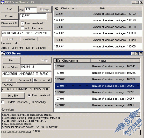
Task: Click sort icon in server list header
Action: (x=57, y=61)
